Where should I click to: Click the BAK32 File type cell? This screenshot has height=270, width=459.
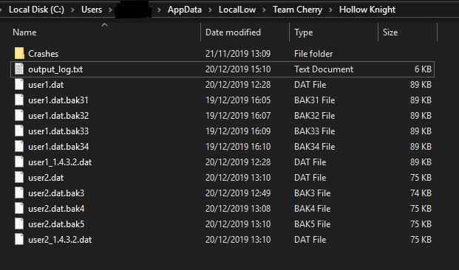point(315,116)
